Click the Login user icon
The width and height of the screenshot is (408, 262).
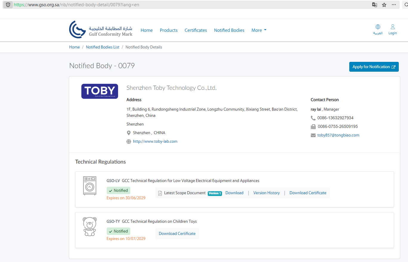click(x=393, y=27)
